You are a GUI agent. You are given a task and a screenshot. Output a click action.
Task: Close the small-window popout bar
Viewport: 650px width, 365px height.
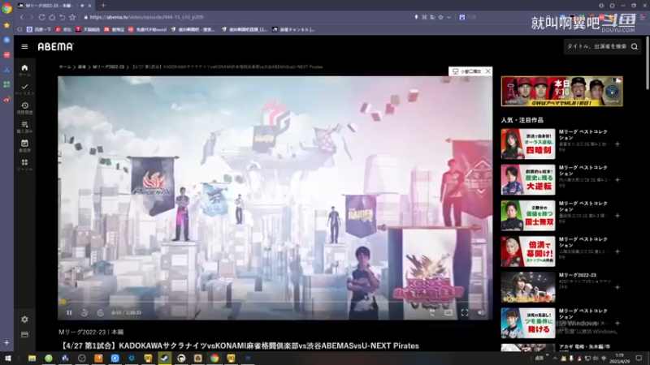pos(488,71)
